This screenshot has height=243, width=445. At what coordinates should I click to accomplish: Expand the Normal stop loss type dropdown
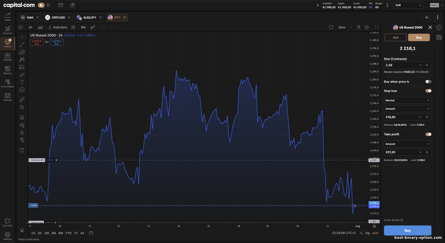pos(407,100)
